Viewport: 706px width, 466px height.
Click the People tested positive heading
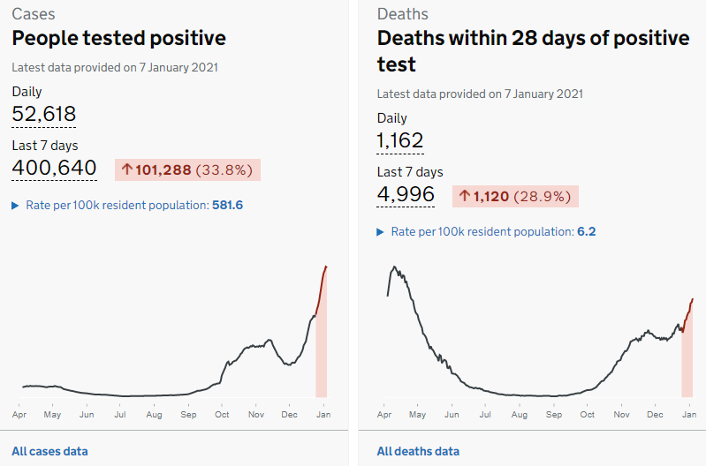click(x=118, y=39)
